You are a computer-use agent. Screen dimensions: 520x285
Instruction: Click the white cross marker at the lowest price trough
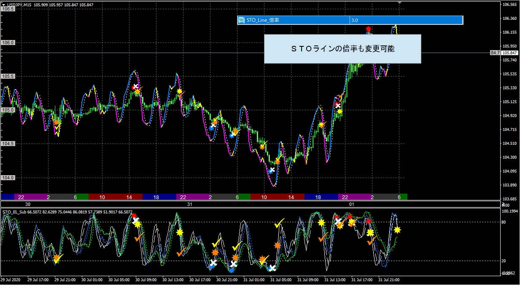coord(272,170)
